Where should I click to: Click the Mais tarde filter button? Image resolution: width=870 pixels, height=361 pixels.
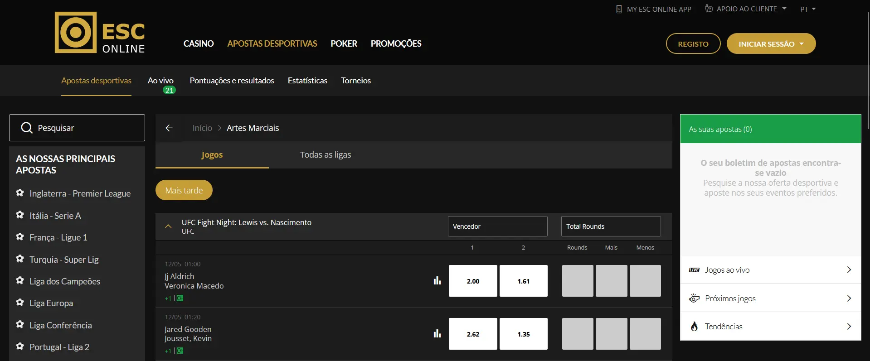184,190
